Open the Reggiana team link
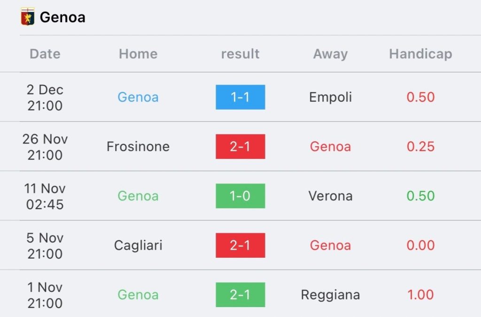Image resolution: width=481 pixels, height=317 pixels. (330, 295)
